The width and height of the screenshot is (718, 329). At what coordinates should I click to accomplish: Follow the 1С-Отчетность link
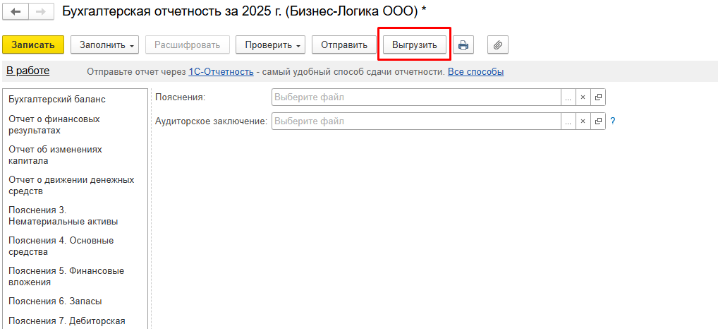221,72
